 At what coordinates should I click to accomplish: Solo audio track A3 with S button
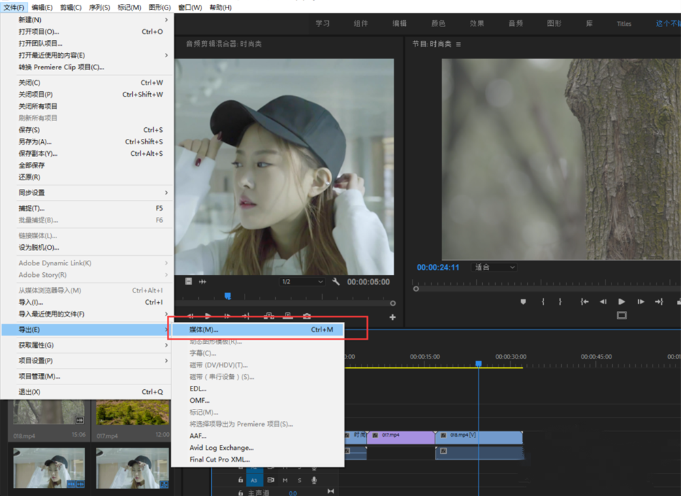pyautogui.click(x=299, y=480)
